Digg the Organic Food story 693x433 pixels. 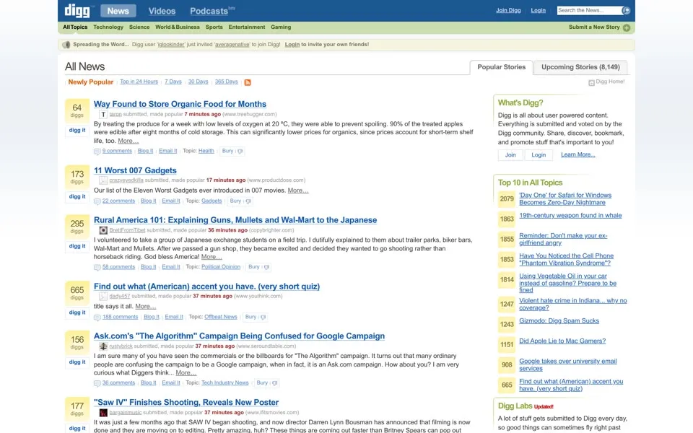77,131
